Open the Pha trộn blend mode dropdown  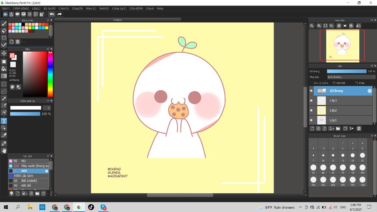(x=351, y=77)
